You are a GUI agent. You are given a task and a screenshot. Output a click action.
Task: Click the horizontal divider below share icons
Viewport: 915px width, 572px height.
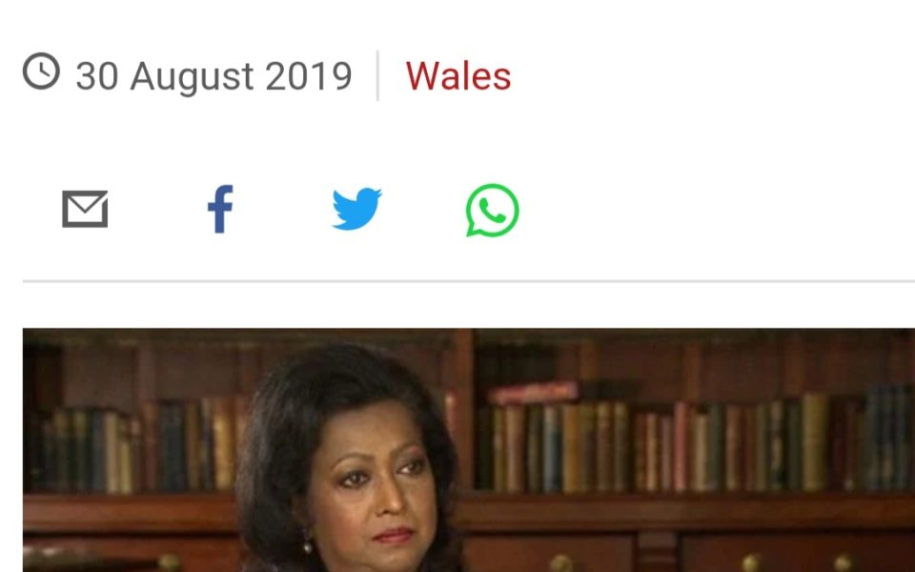[x=469, y=281]
